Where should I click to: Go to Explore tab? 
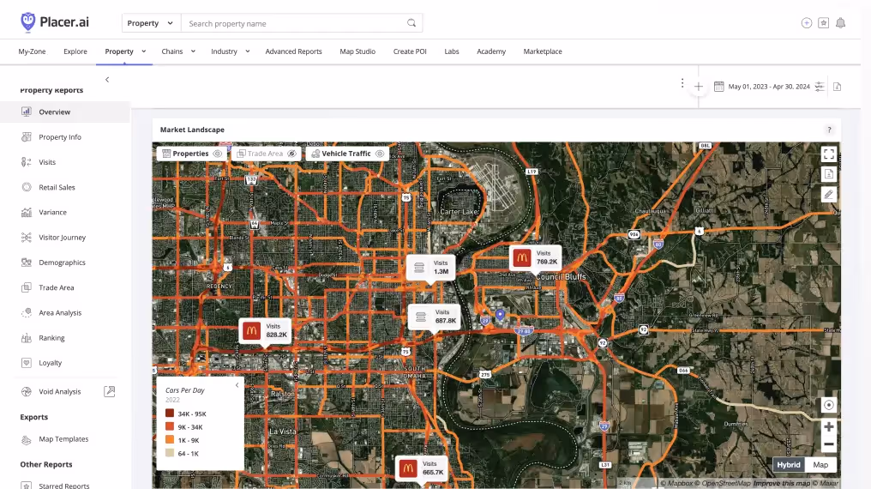click(75, 51)
